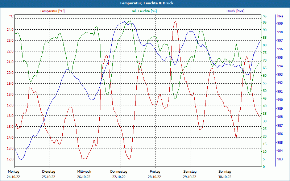Click the 'Donnerstag' day label

point(119,172)
